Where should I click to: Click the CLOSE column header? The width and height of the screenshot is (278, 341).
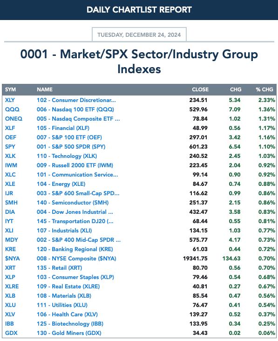coord(200,89)
